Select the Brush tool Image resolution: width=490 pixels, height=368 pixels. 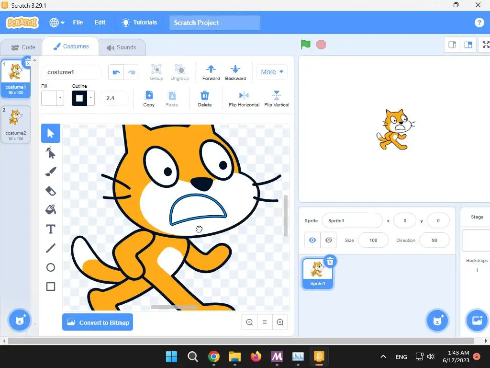coord(51,172)
